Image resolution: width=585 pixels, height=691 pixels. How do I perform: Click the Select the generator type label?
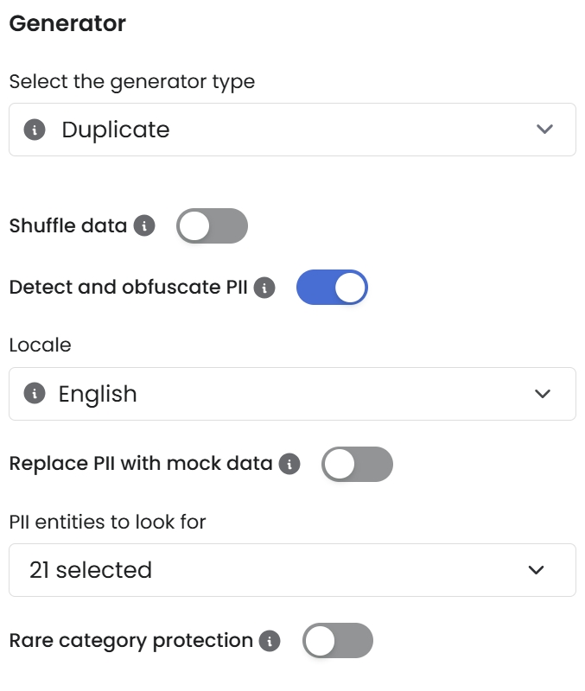tap(131, 82)
